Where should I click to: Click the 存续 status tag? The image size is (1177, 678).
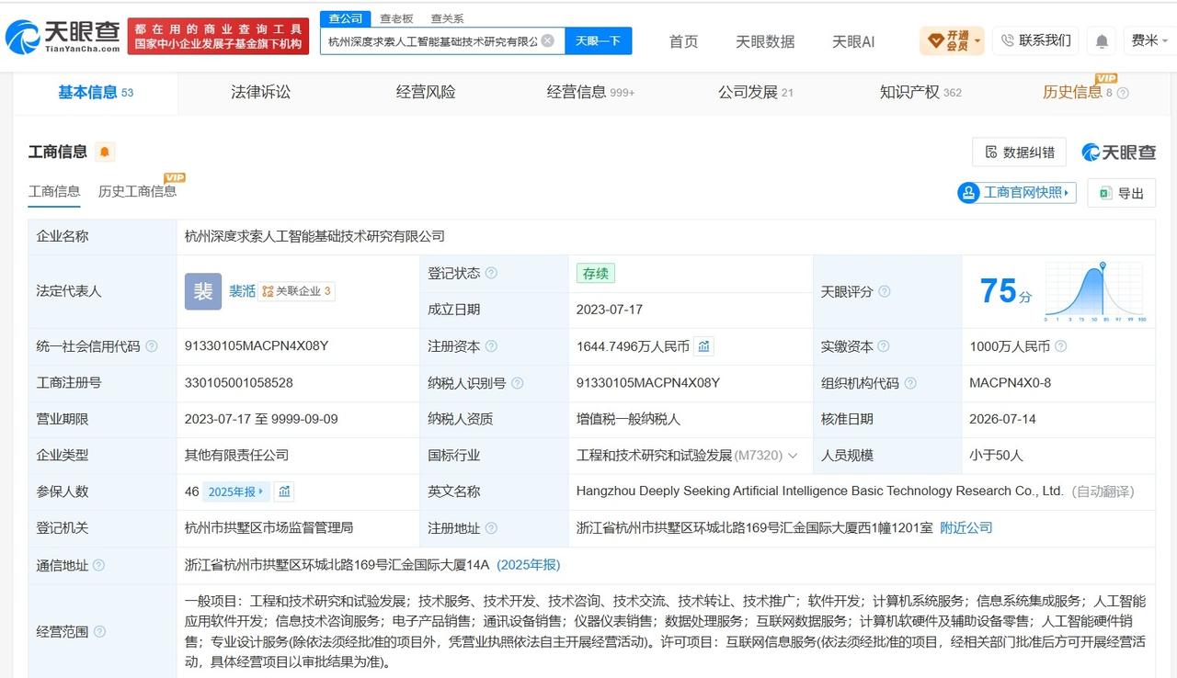(595, 274)
